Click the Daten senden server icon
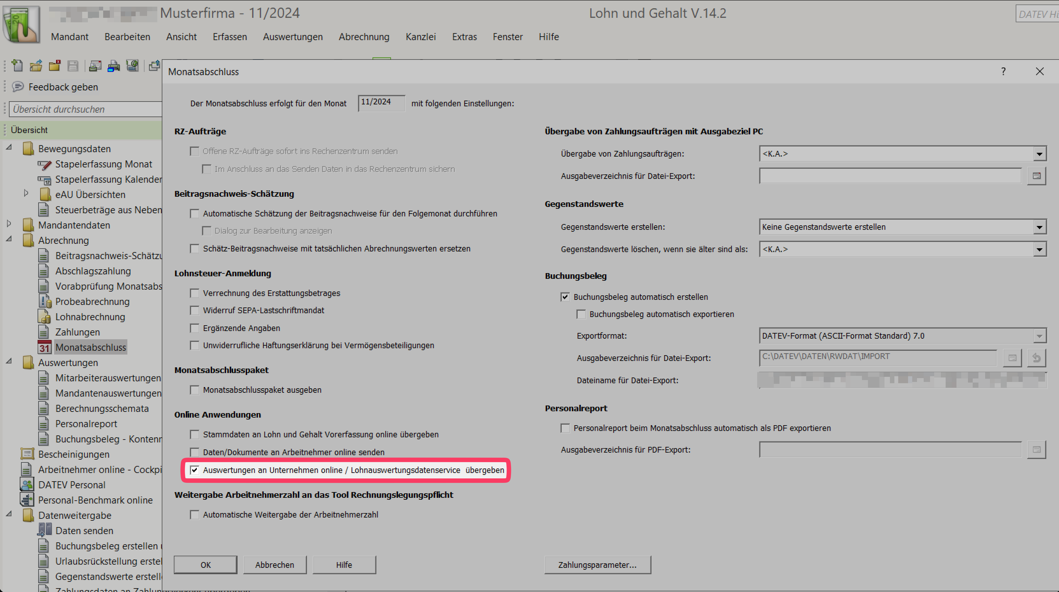The height and width of the screenshot is (592, 1059). (x=44, y=530)
